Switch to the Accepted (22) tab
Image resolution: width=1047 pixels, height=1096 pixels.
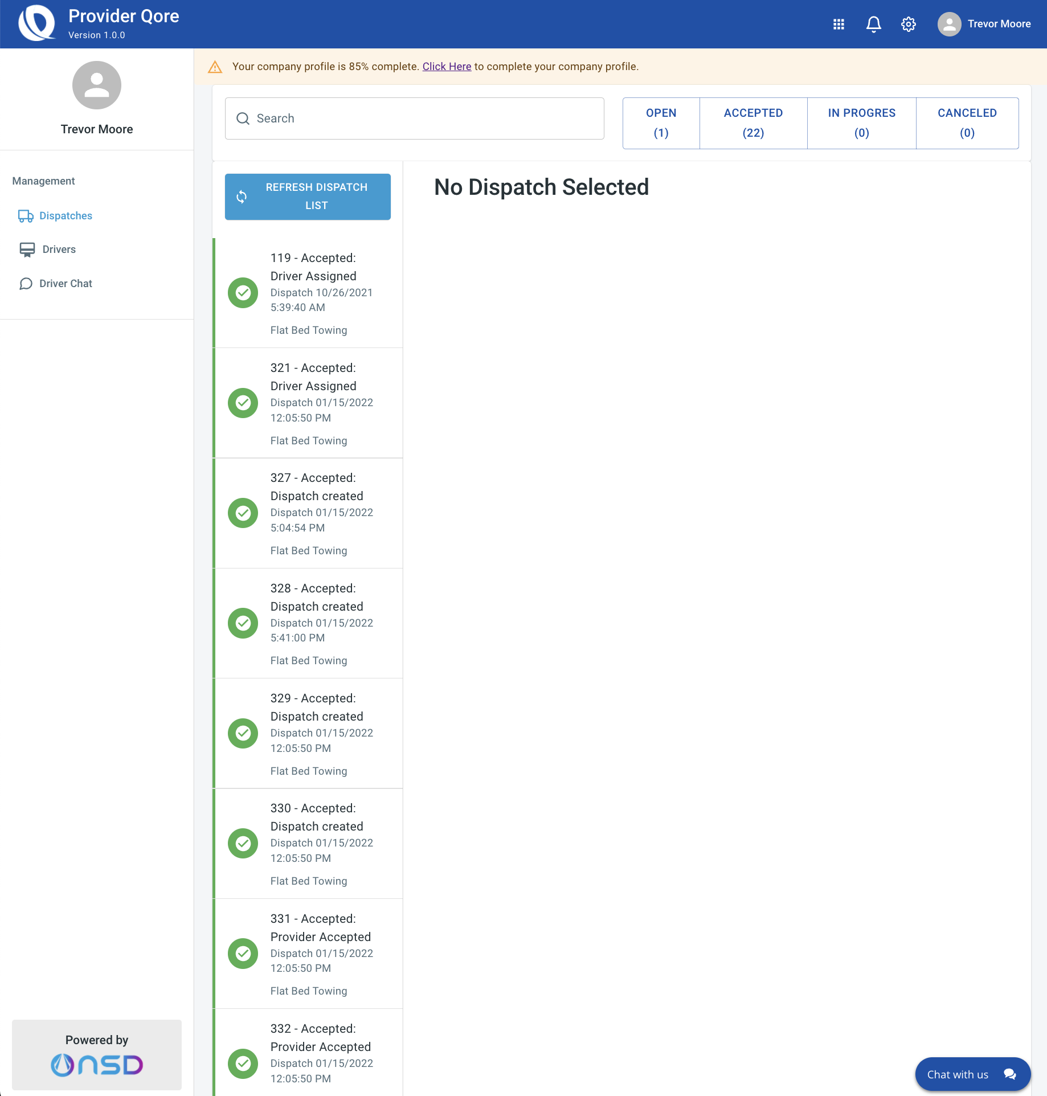click(753, 123)
